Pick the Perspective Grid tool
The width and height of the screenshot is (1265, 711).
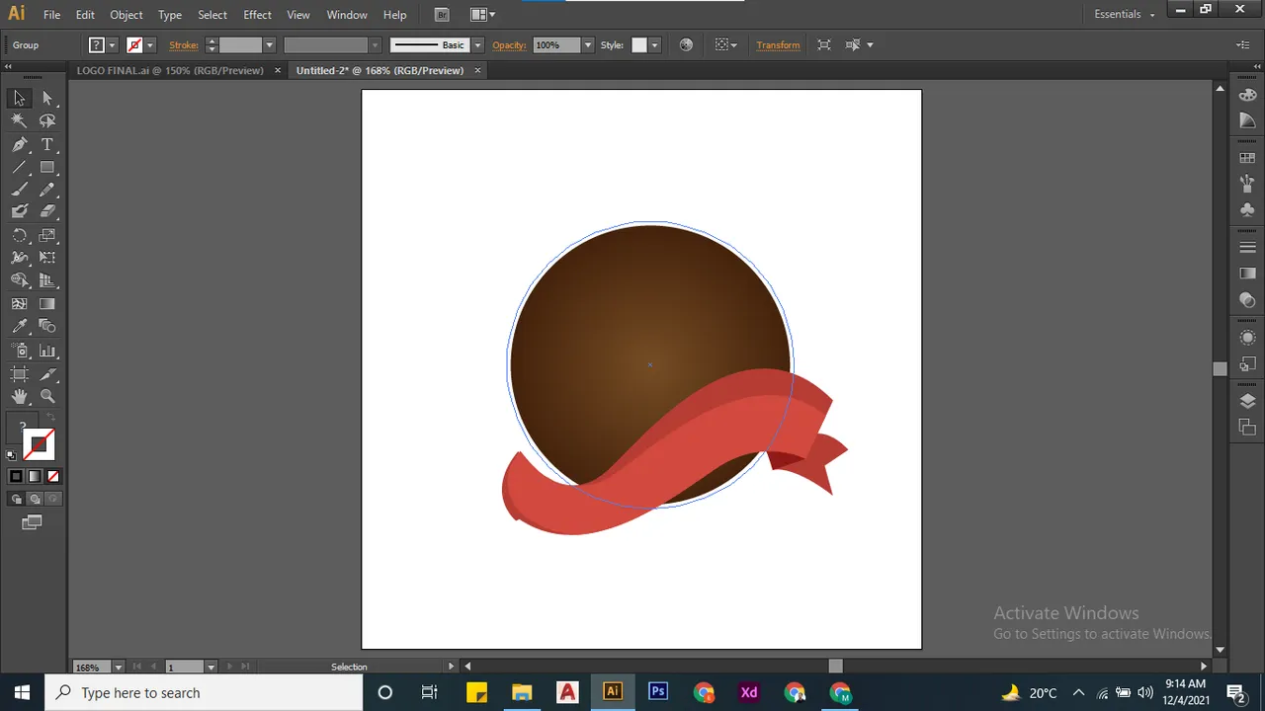[x=47, y=280]
